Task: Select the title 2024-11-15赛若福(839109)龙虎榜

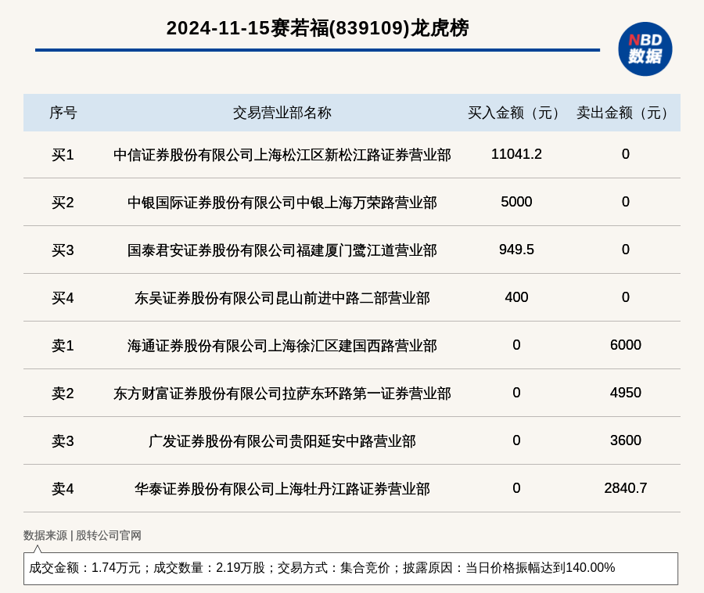Action: click(x=318, y=28)
